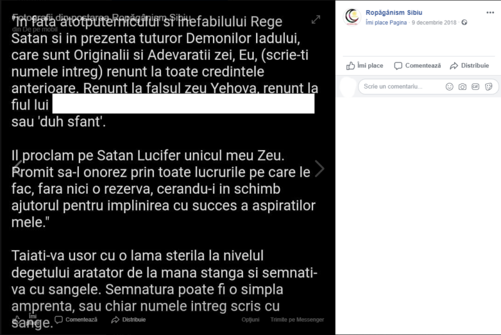Viewport: 501px width, 335px height.
Task: Click the thumbs-up Îmi place button
Action: point(365,66)
